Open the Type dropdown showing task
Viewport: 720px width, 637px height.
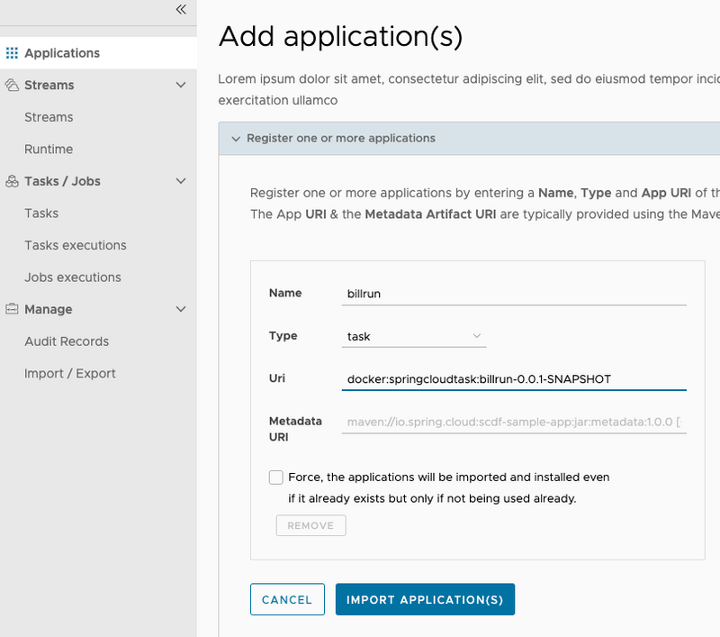pyautogui.click(x=414, y=336)
